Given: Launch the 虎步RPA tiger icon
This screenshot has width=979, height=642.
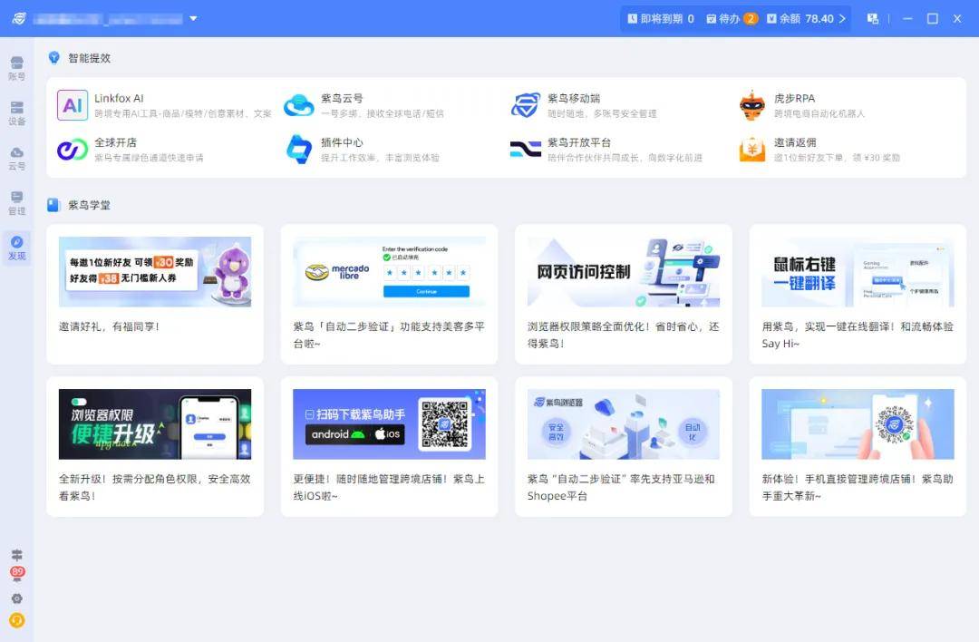Looking at the screenshot, I should pyautogui.click(x=751, y=105).
